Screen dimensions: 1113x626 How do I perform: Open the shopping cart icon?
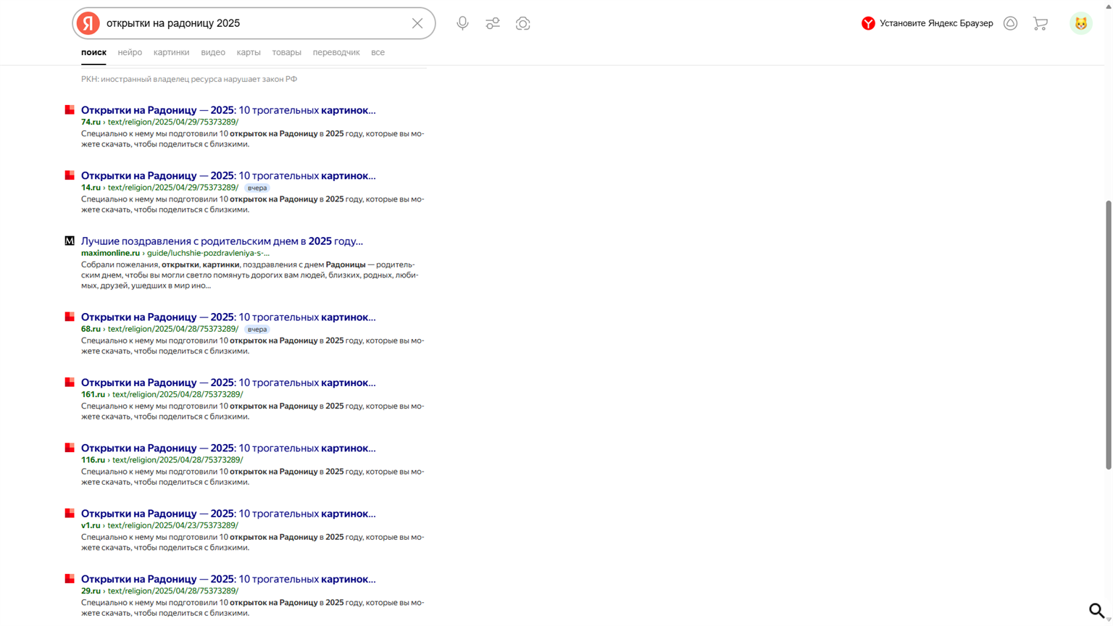[x=1041, y=23]
